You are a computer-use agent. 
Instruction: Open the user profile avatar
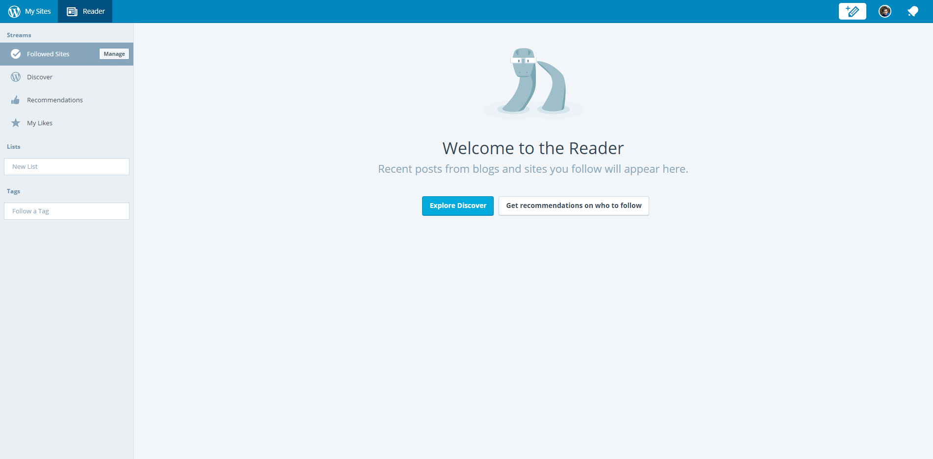tap(884, 11)
